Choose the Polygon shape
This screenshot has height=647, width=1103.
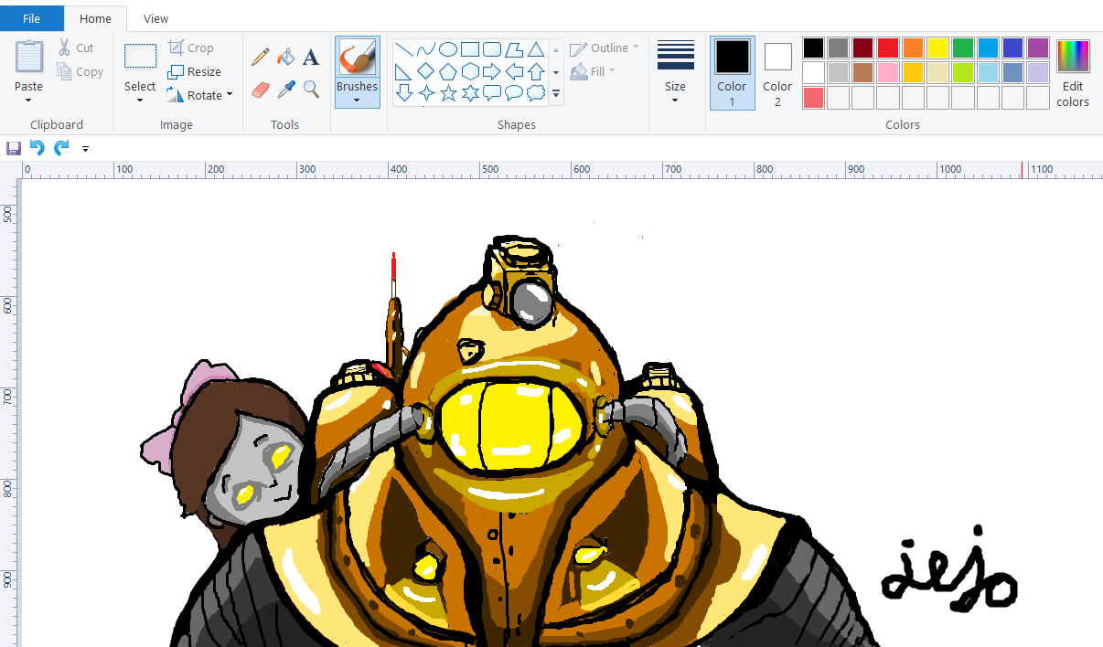(x=514, y=49)
